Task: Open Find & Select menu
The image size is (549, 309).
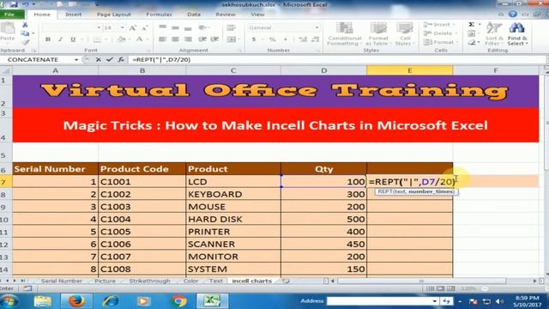Action: [517, 33]
